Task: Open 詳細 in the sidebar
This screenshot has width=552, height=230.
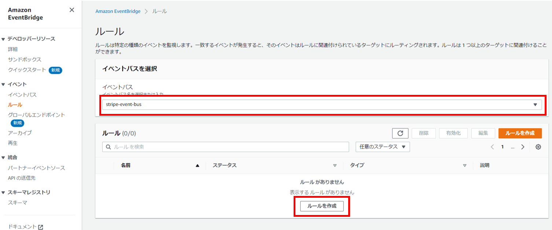Action: [13, 49]
